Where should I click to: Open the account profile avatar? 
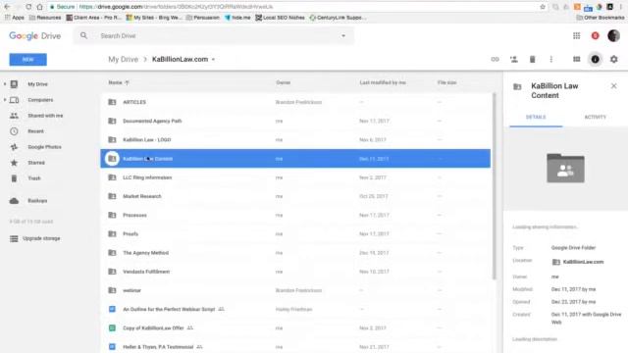pos(613,35)
